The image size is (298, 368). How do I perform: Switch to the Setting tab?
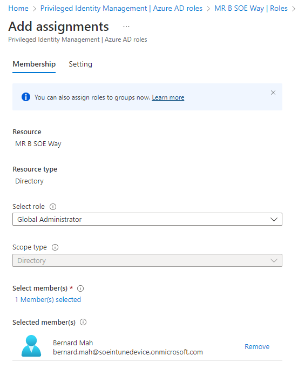80,64
